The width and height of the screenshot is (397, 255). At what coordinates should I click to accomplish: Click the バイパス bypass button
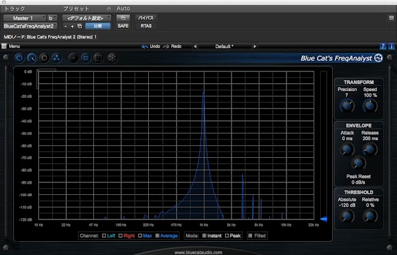pyautogui.click(x=146, y=18)
